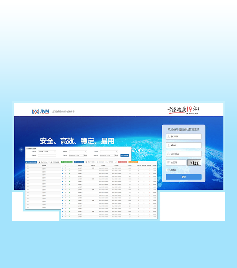The image size is (237, 268).
Task: Click the green query button in the toolbar
Action: 67,162
